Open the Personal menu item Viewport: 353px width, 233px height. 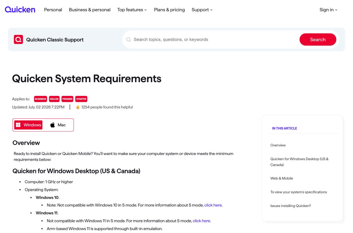click(x=53, y=10)
